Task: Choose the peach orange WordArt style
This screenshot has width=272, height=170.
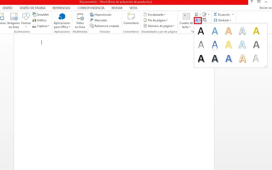Action: (228, 31)
